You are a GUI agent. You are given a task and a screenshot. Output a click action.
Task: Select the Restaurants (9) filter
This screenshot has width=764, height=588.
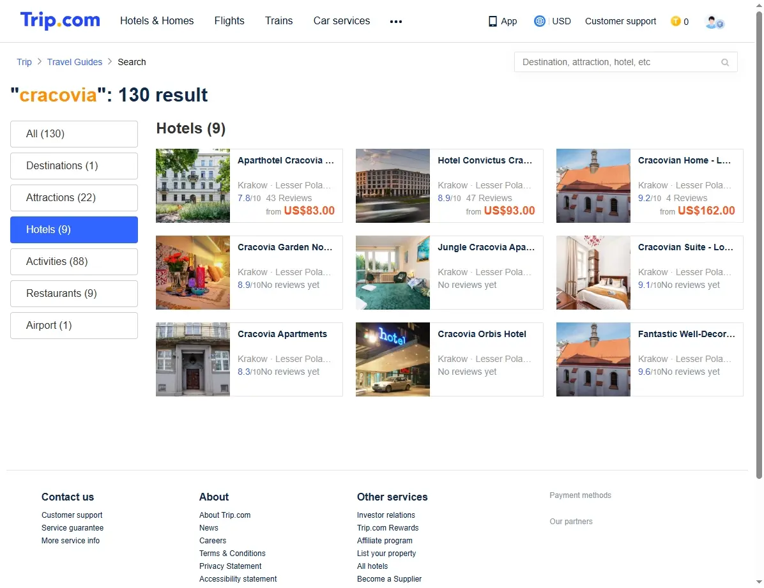pos(74,293)
